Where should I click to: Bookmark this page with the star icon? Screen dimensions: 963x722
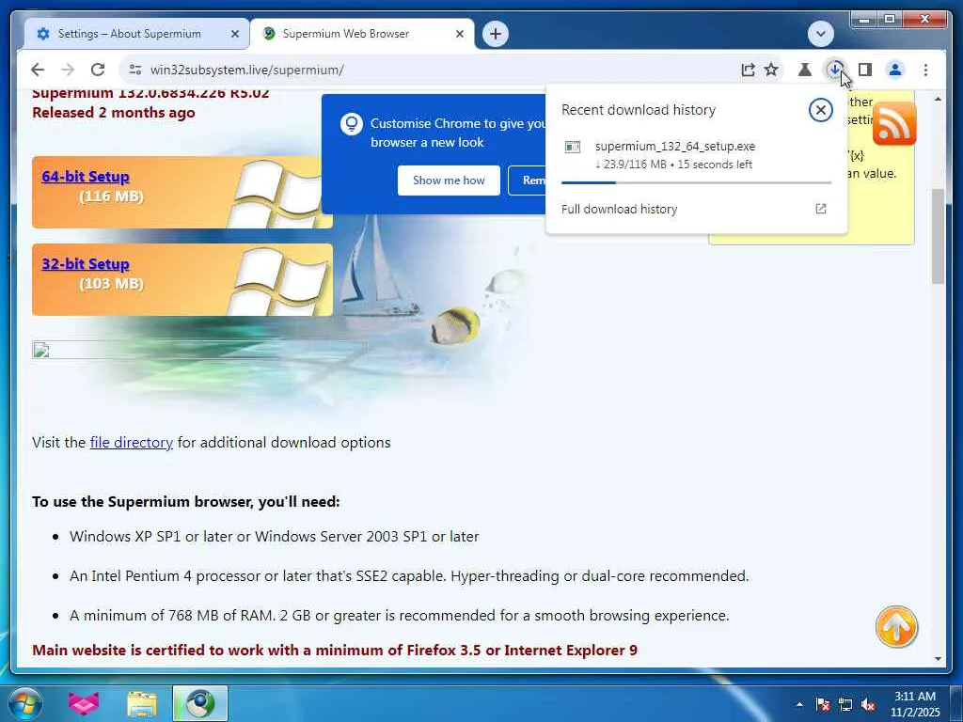point(771,70)
